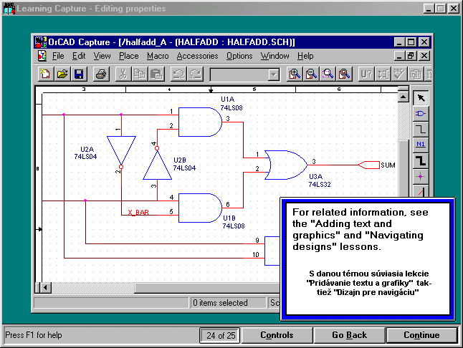Click the vertical scrollbar up arrow
The width and height of the screenshot is (463, 348).
point(403,97)
